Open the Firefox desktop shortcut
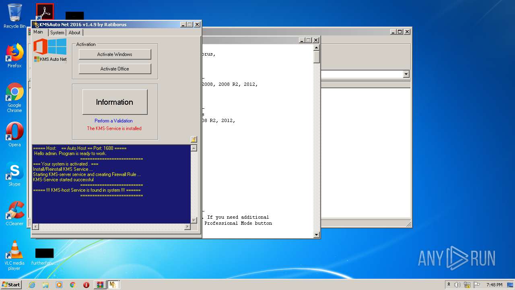The height and width of the screenshot is (290, 515). 14,56
